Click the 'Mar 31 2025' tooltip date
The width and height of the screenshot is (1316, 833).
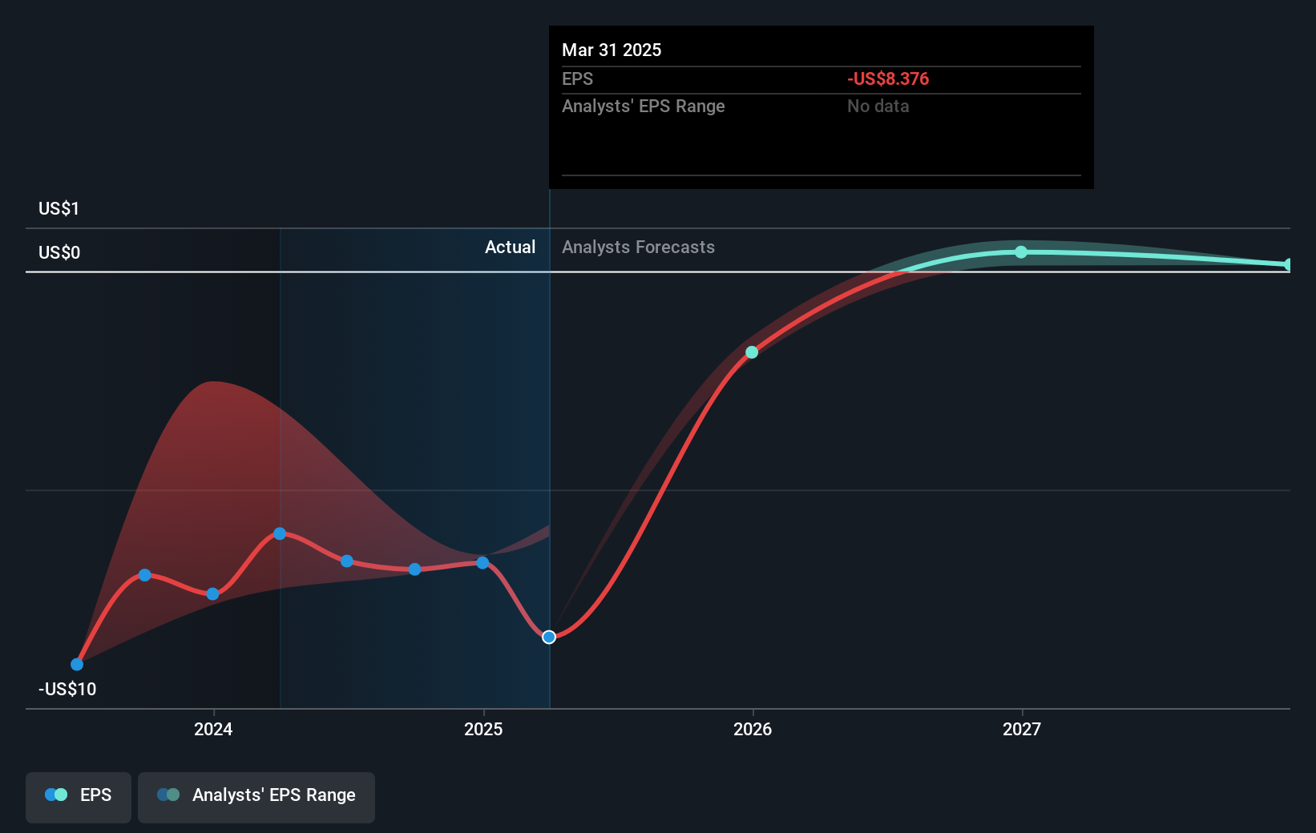pyautogui.click(x=612, y=50)
